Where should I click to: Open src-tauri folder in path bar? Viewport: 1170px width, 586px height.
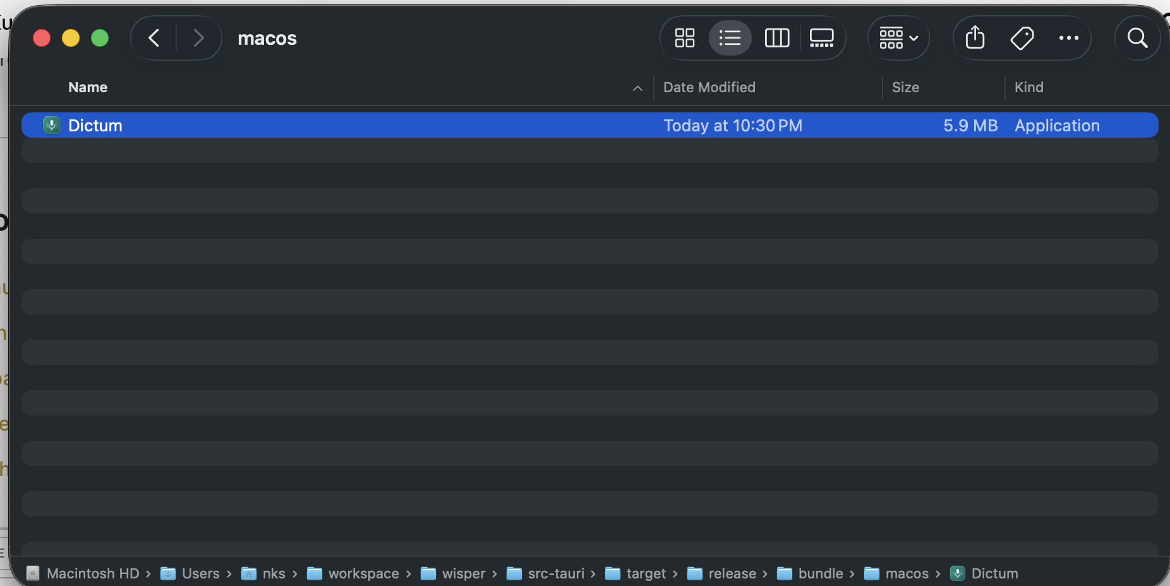556,573
